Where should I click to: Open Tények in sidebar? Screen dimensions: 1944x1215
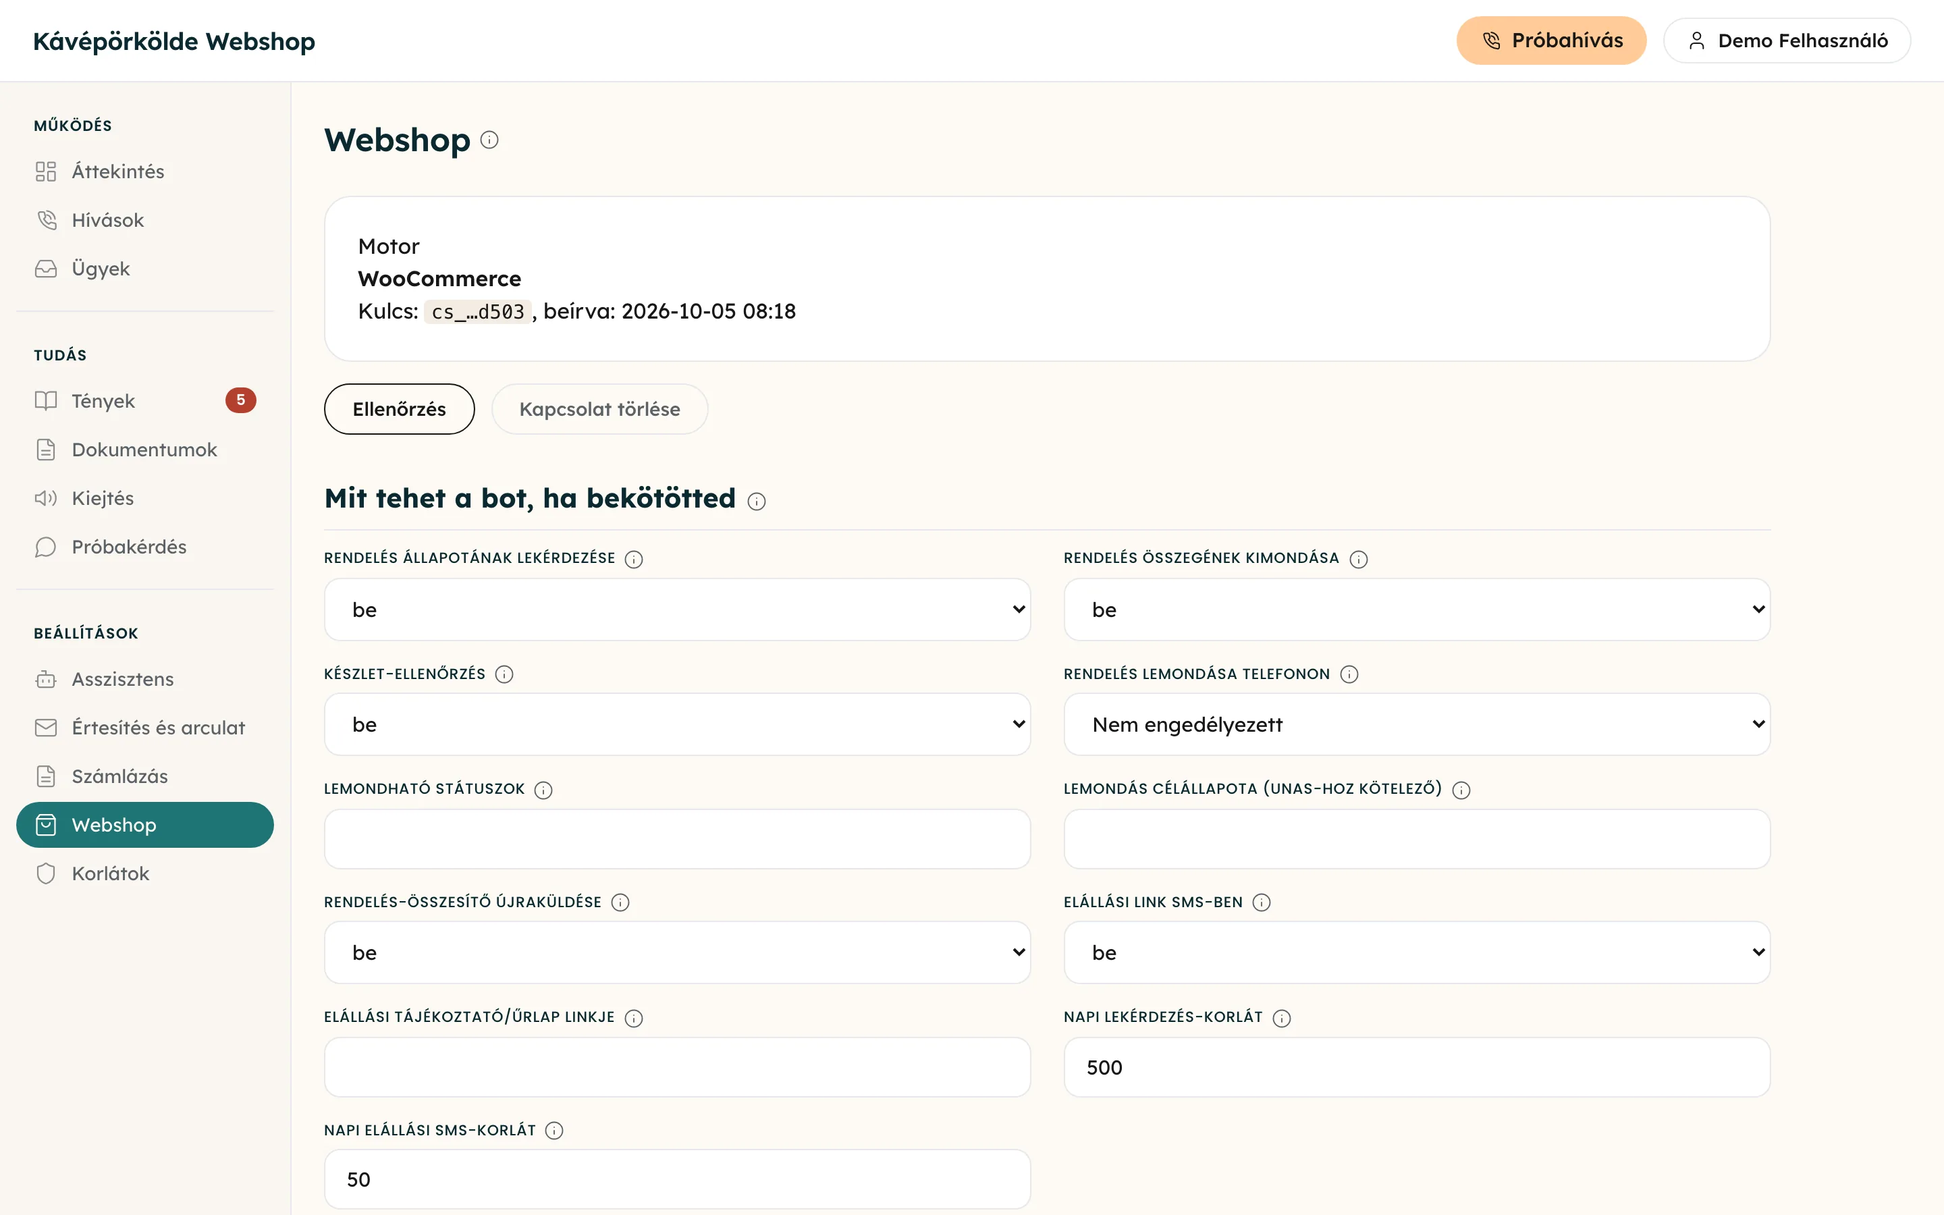coord(144,400)
